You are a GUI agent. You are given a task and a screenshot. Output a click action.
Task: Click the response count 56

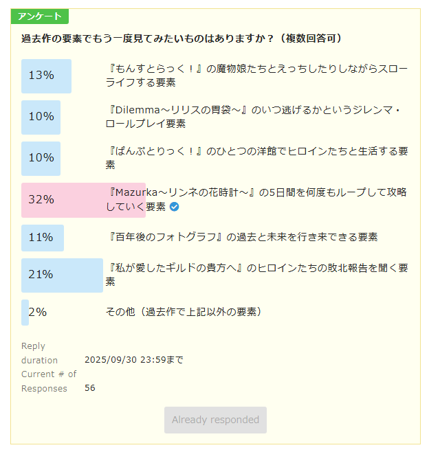coord(90,388)
